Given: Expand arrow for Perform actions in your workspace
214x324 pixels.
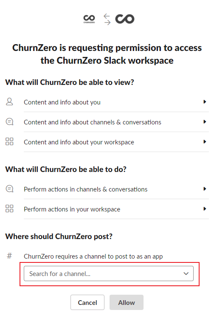Looking at the screenshot, I should (205, 209).
